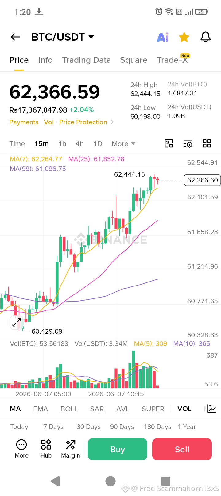221x496 pixels.
Task: Open the AI assistant icon
Action: click(x=163, y=37)
